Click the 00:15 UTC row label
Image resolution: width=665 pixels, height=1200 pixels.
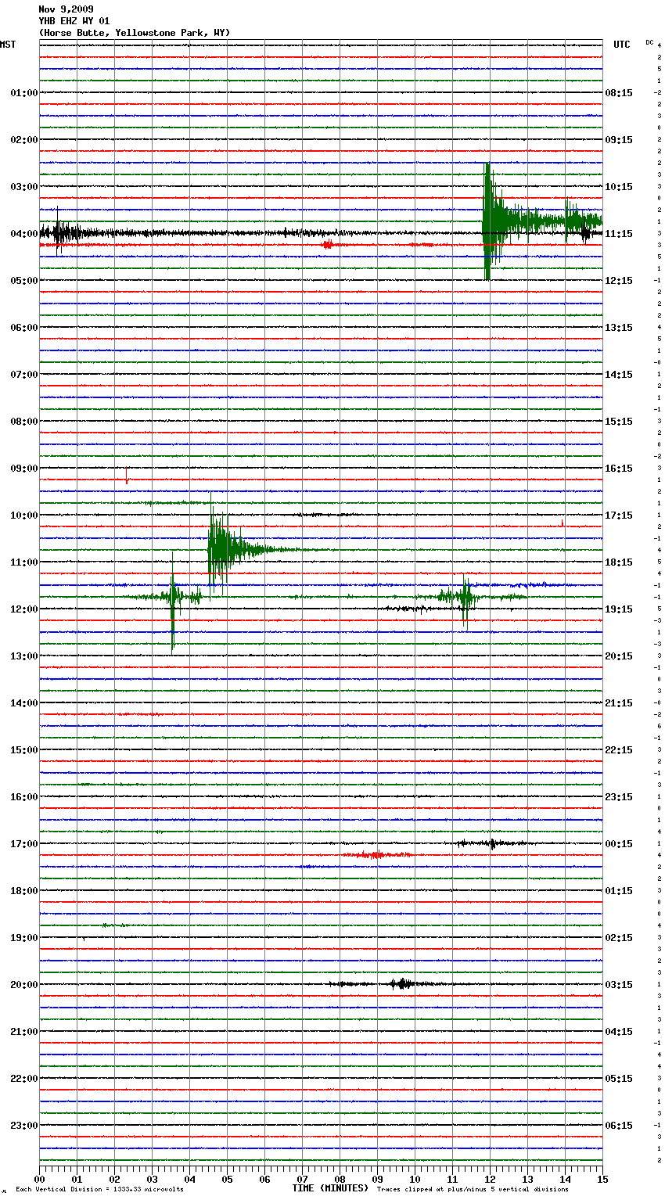click(x=619, y=844)
